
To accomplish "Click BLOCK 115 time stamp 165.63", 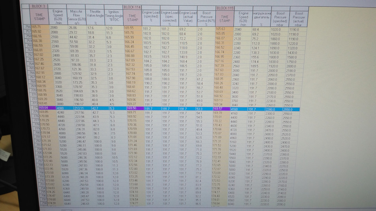I will coord(220,29).
